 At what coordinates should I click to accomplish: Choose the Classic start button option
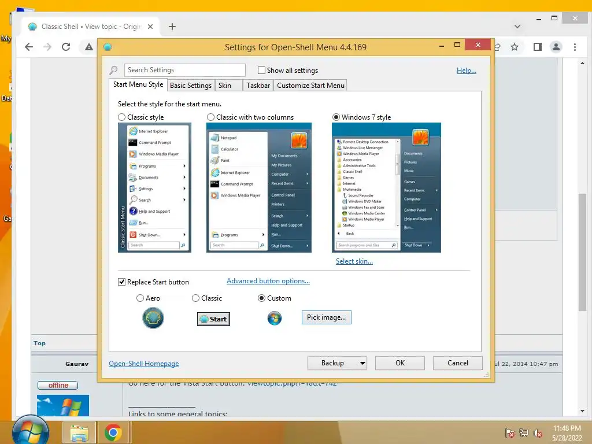[x=195, y=298]
